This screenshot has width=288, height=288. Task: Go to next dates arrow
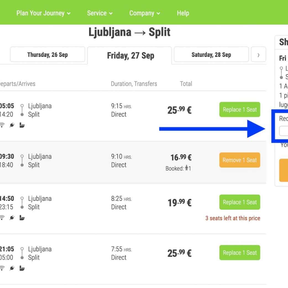click(x=258, y=55)
